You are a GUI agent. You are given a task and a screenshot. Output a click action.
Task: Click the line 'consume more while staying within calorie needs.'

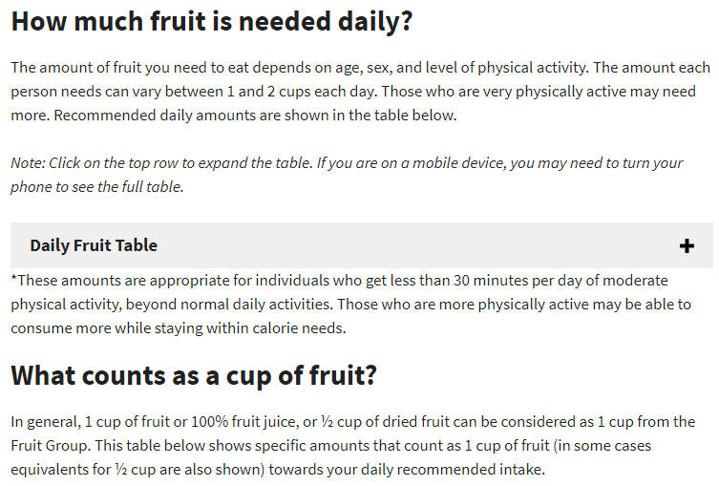click(x=179, y=328)
